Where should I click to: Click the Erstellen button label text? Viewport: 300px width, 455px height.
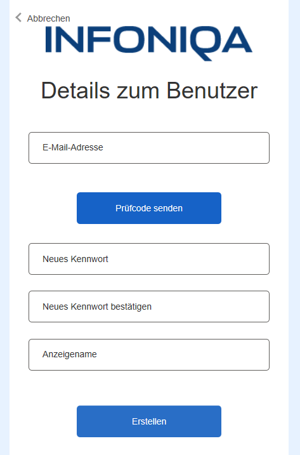[x=149, y=421]
